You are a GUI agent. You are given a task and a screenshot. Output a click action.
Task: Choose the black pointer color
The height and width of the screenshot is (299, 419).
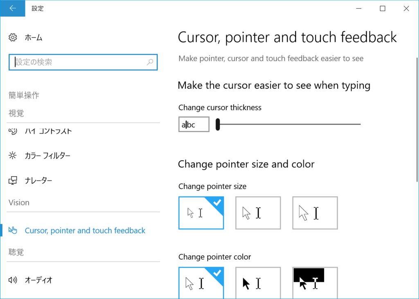[258, 283]
